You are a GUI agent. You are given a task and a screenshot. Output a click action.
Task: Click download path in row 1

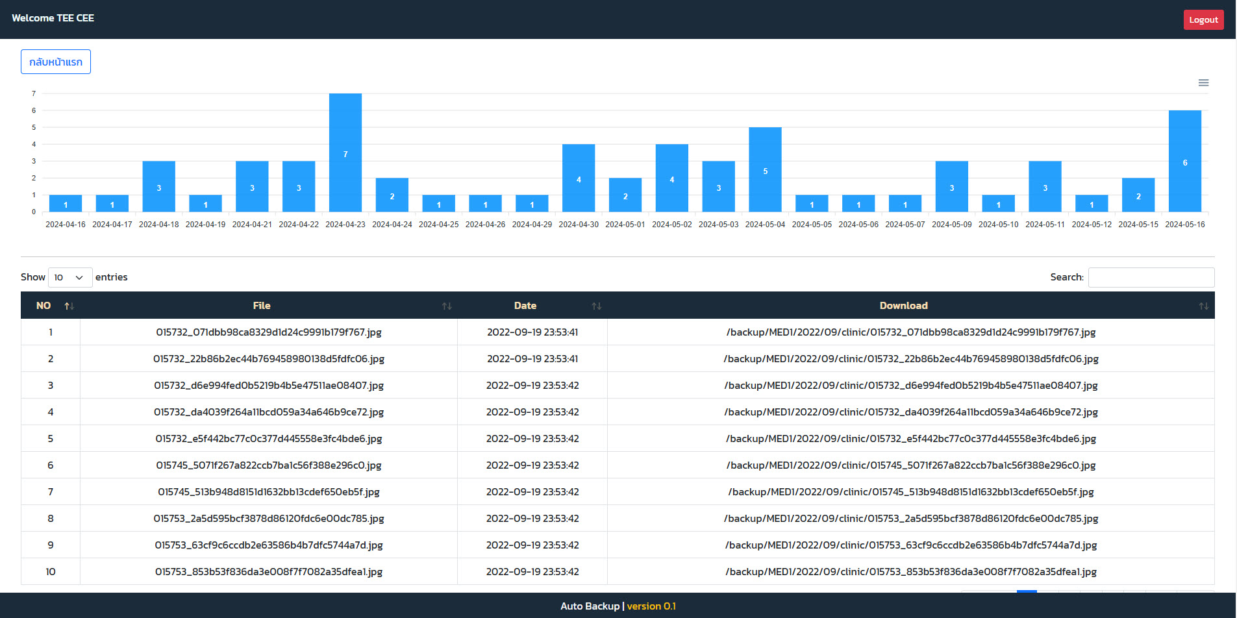[x=910, y=332]
